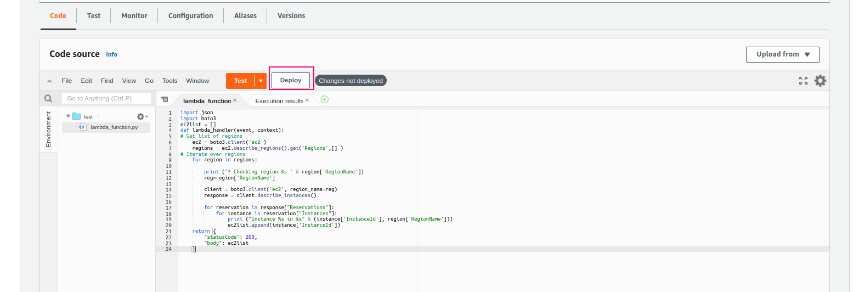Viewport: 853px width, 292px height.
Task: Switch to the Execution results tab
Action: click(279, 101)
